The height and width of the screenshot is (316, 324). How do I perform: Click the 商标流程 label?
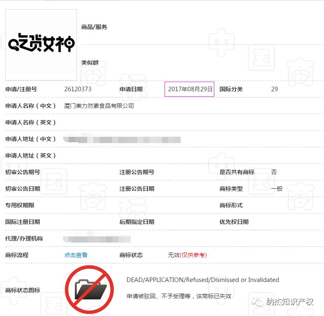[17, 255]
